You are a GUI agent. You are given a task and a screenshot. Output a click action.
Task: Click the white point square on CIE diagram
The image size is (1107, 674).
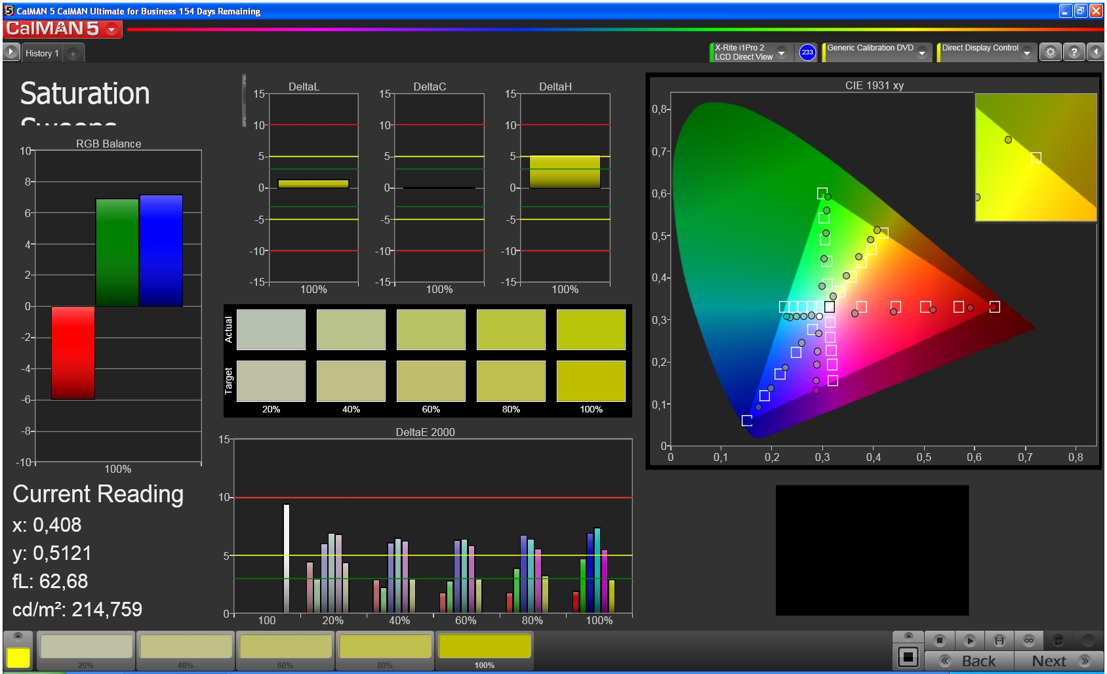[830, 307]
